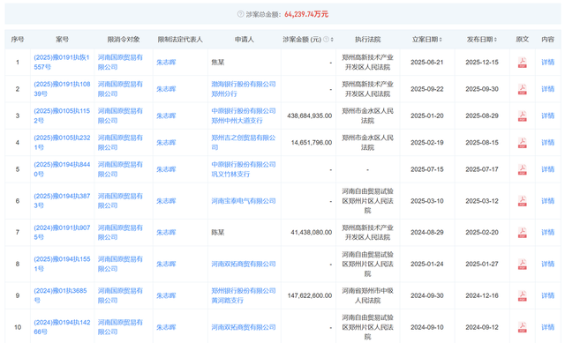This screenshot has width=565, height=343.
Task: Open case (2025)豫0105执2321号
Action: [62, 143]
